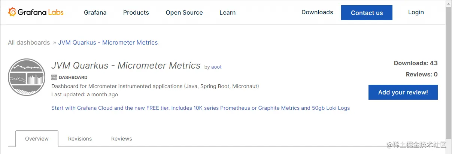The width and height of the screenshot is (452, 154).
Task: Click the scrollbar down arrow
Action: [448, 151]
